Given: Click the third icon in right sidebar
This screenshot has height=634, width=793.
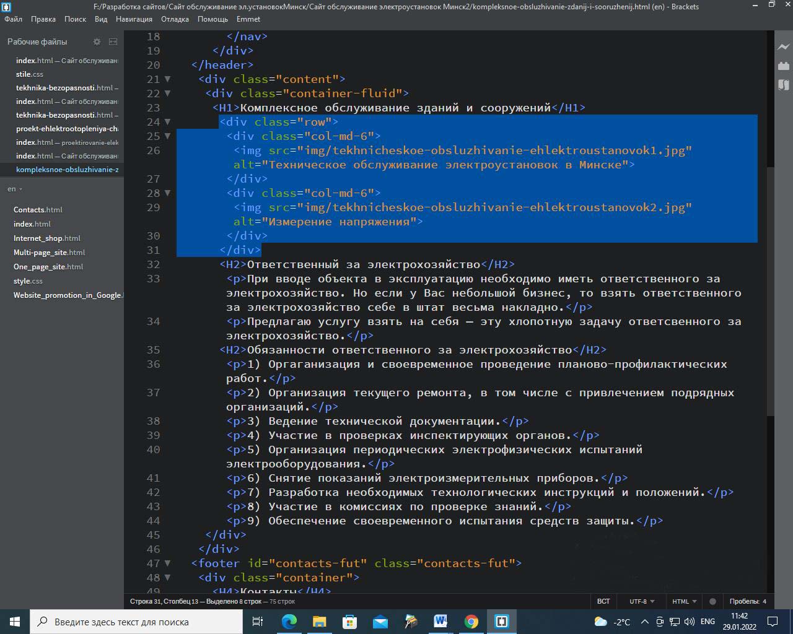Looking at the screenshot, I should (784, 85).
